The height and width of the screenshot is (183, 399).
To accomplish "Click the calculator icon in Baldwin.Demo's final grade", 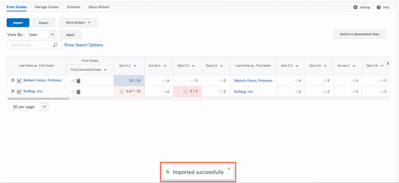I will (x=78, y=81).
